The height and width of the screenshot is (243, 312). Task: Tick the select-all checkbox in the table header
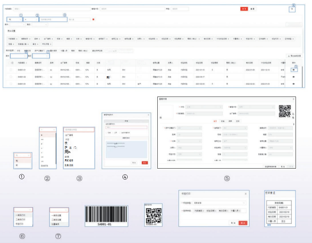click(9, 63)
